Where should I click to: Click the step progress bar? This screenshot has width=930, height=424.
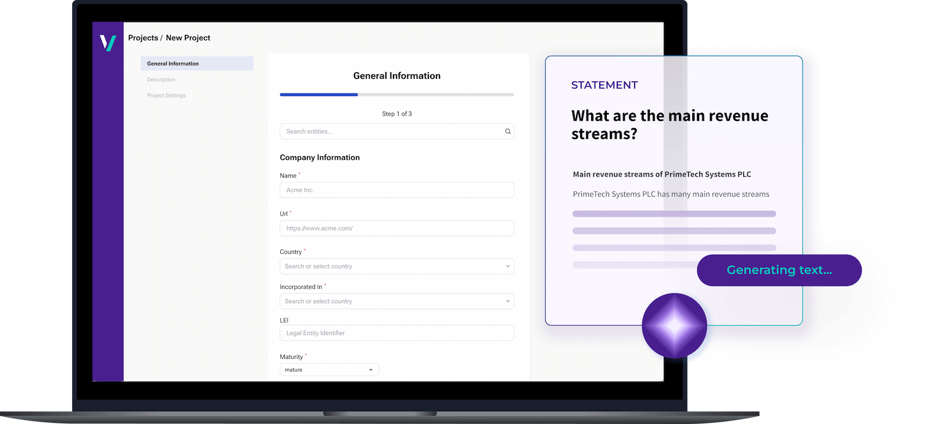(x=396, y=95)
